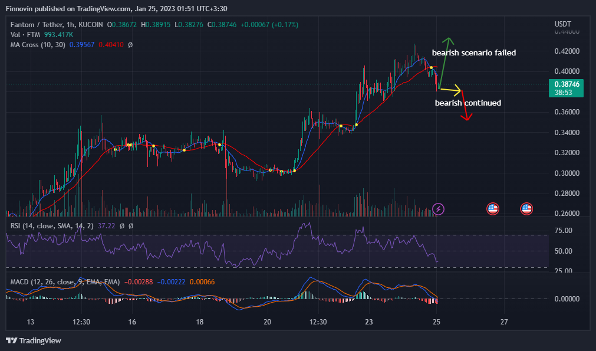Click the Finnovin published header text
Screen dimensions: 596x351
[x=116, y=8]
